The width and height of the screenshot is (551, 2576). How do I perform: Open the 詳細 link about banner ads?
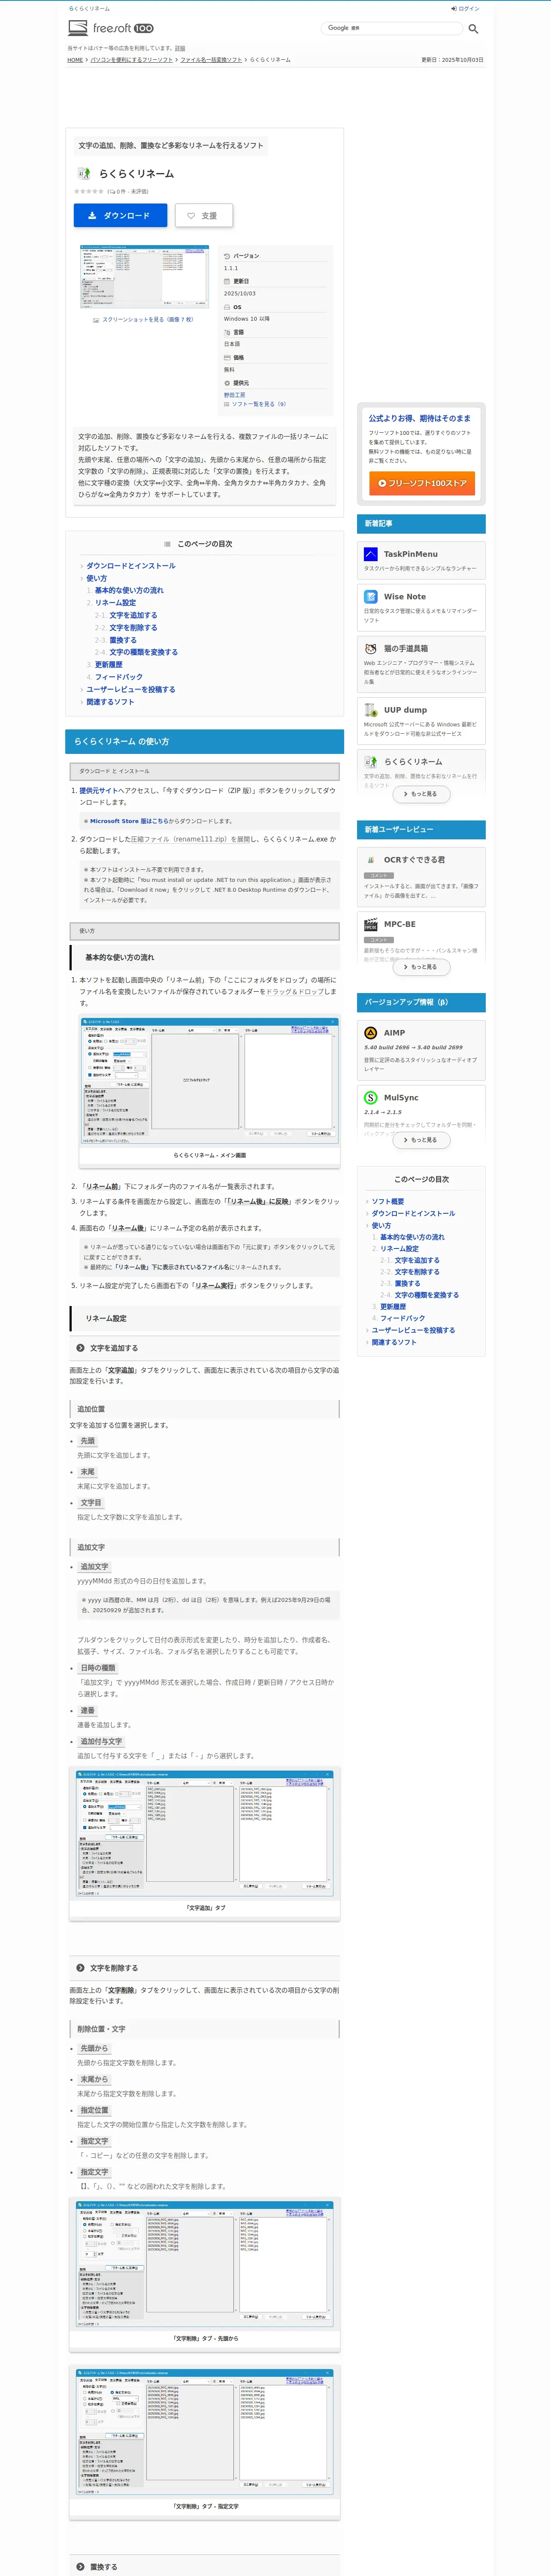180,48
